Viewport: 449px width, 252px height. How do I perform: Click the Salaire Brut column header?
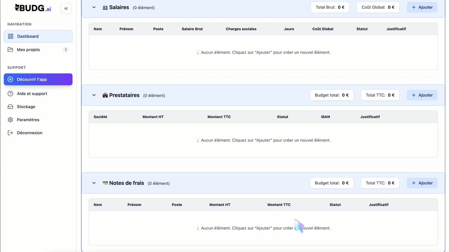coord(192,29)
